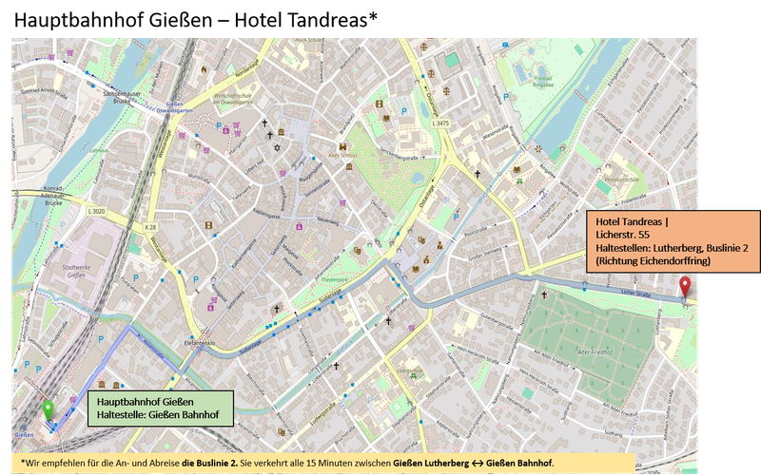Click the green location pin at Hauptbahnhof
761x475 pixels.
48,410
